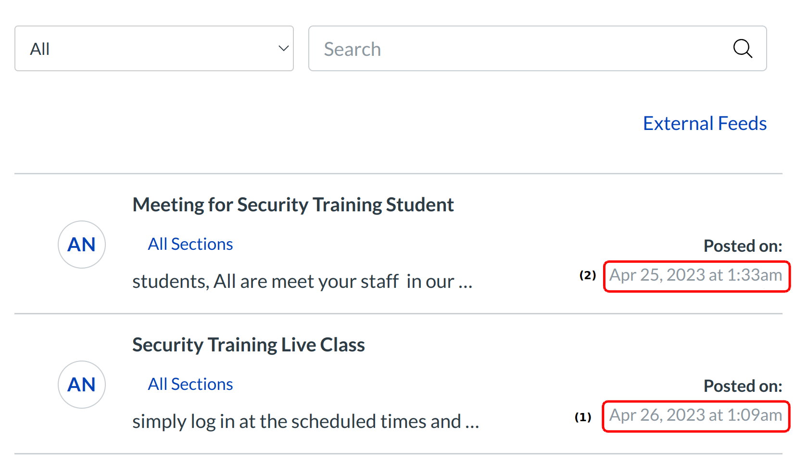
Task: Open Meeting for Security Training Student announcement
Action: coord(293,205)
